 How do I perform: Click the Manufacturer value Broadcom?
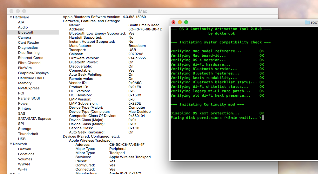[137, 46]
